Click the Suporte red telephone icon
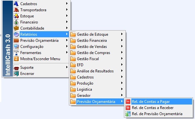Image resolution: width=195 pixels, height=119 pixels. [x=16, y=68]
